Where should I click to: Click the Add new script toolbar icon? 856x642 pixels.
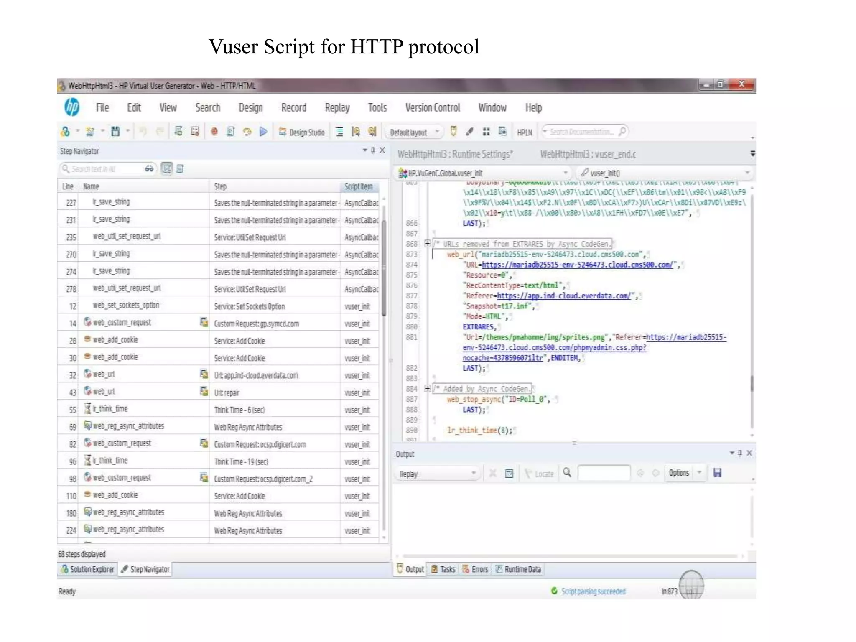(x=65, y=132)
